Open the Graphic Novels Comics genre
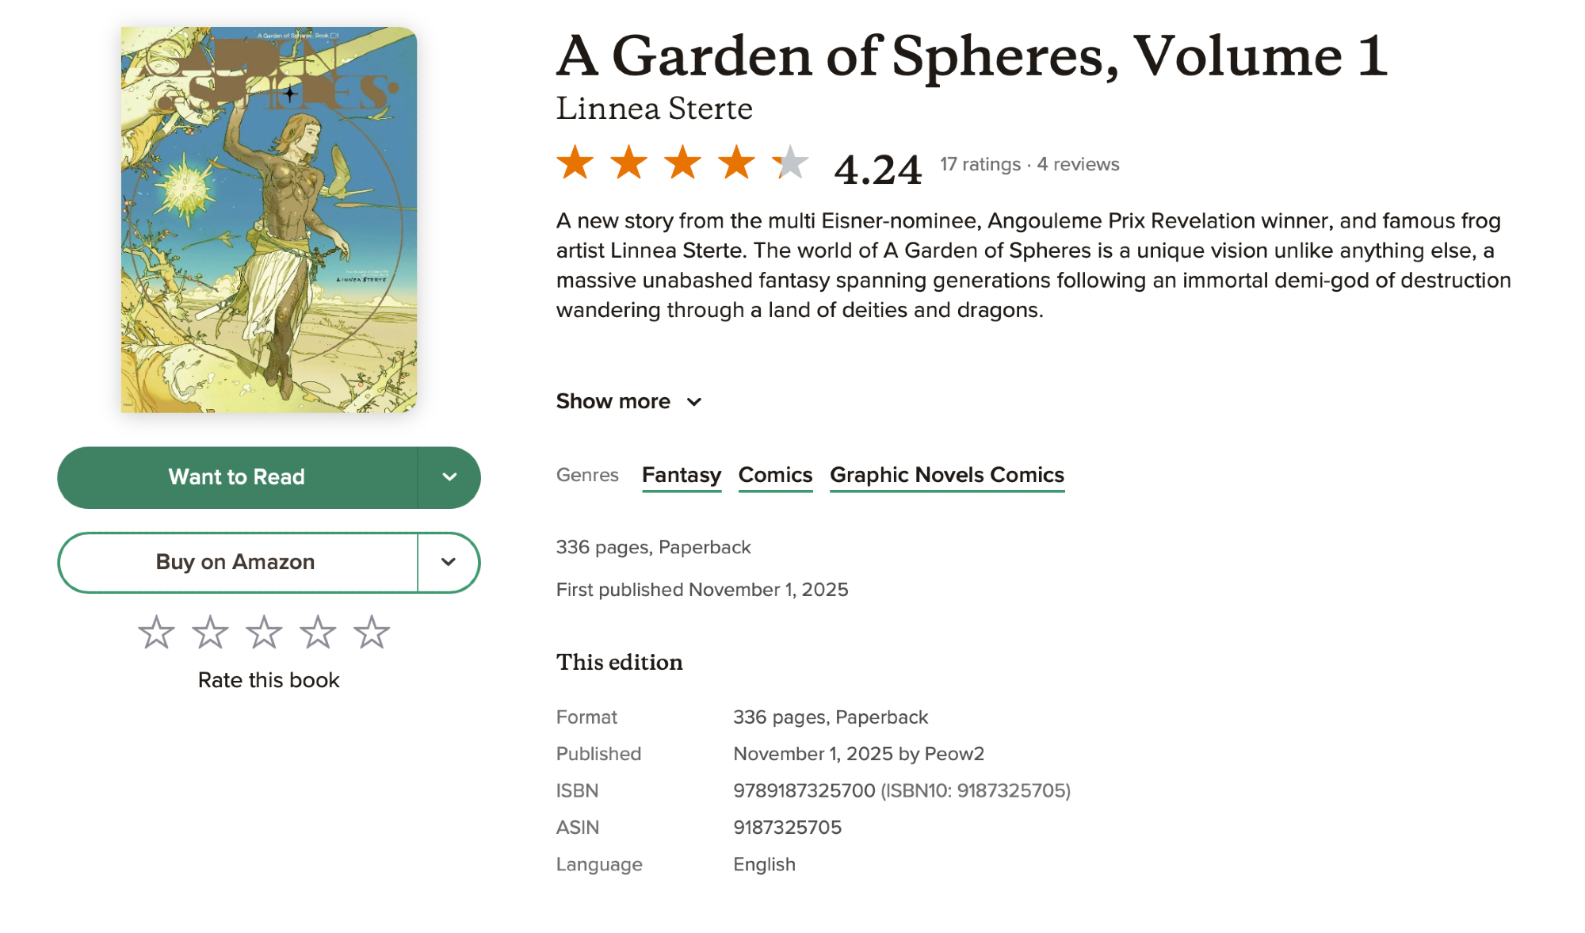This screenshot has width=1585, height=933. point(947,475)
